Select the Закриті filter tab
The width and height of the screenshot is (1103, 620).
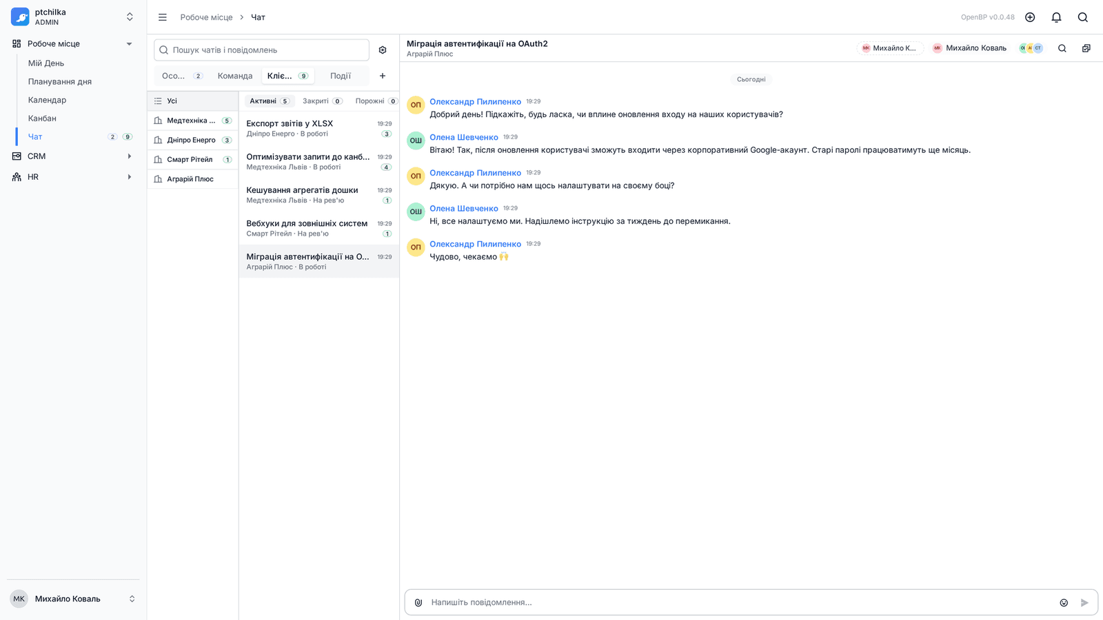click(322, 101)
